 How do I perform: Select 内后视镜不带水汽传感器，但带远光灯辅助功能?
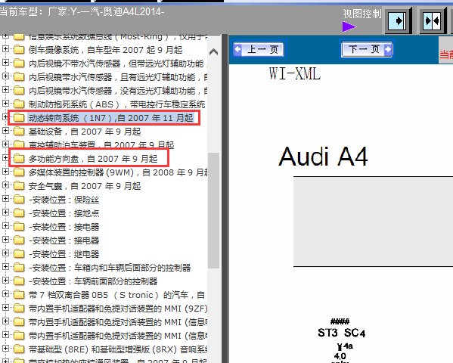[x=118, y=64]
